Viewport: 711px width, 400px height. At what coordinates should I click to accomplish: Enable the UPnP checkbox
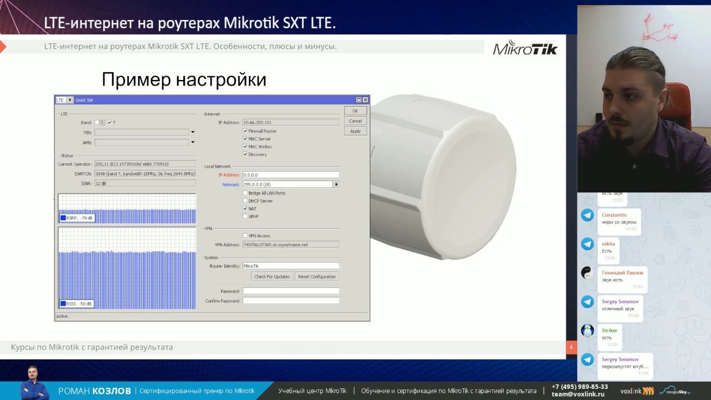[x=245, y=217]
